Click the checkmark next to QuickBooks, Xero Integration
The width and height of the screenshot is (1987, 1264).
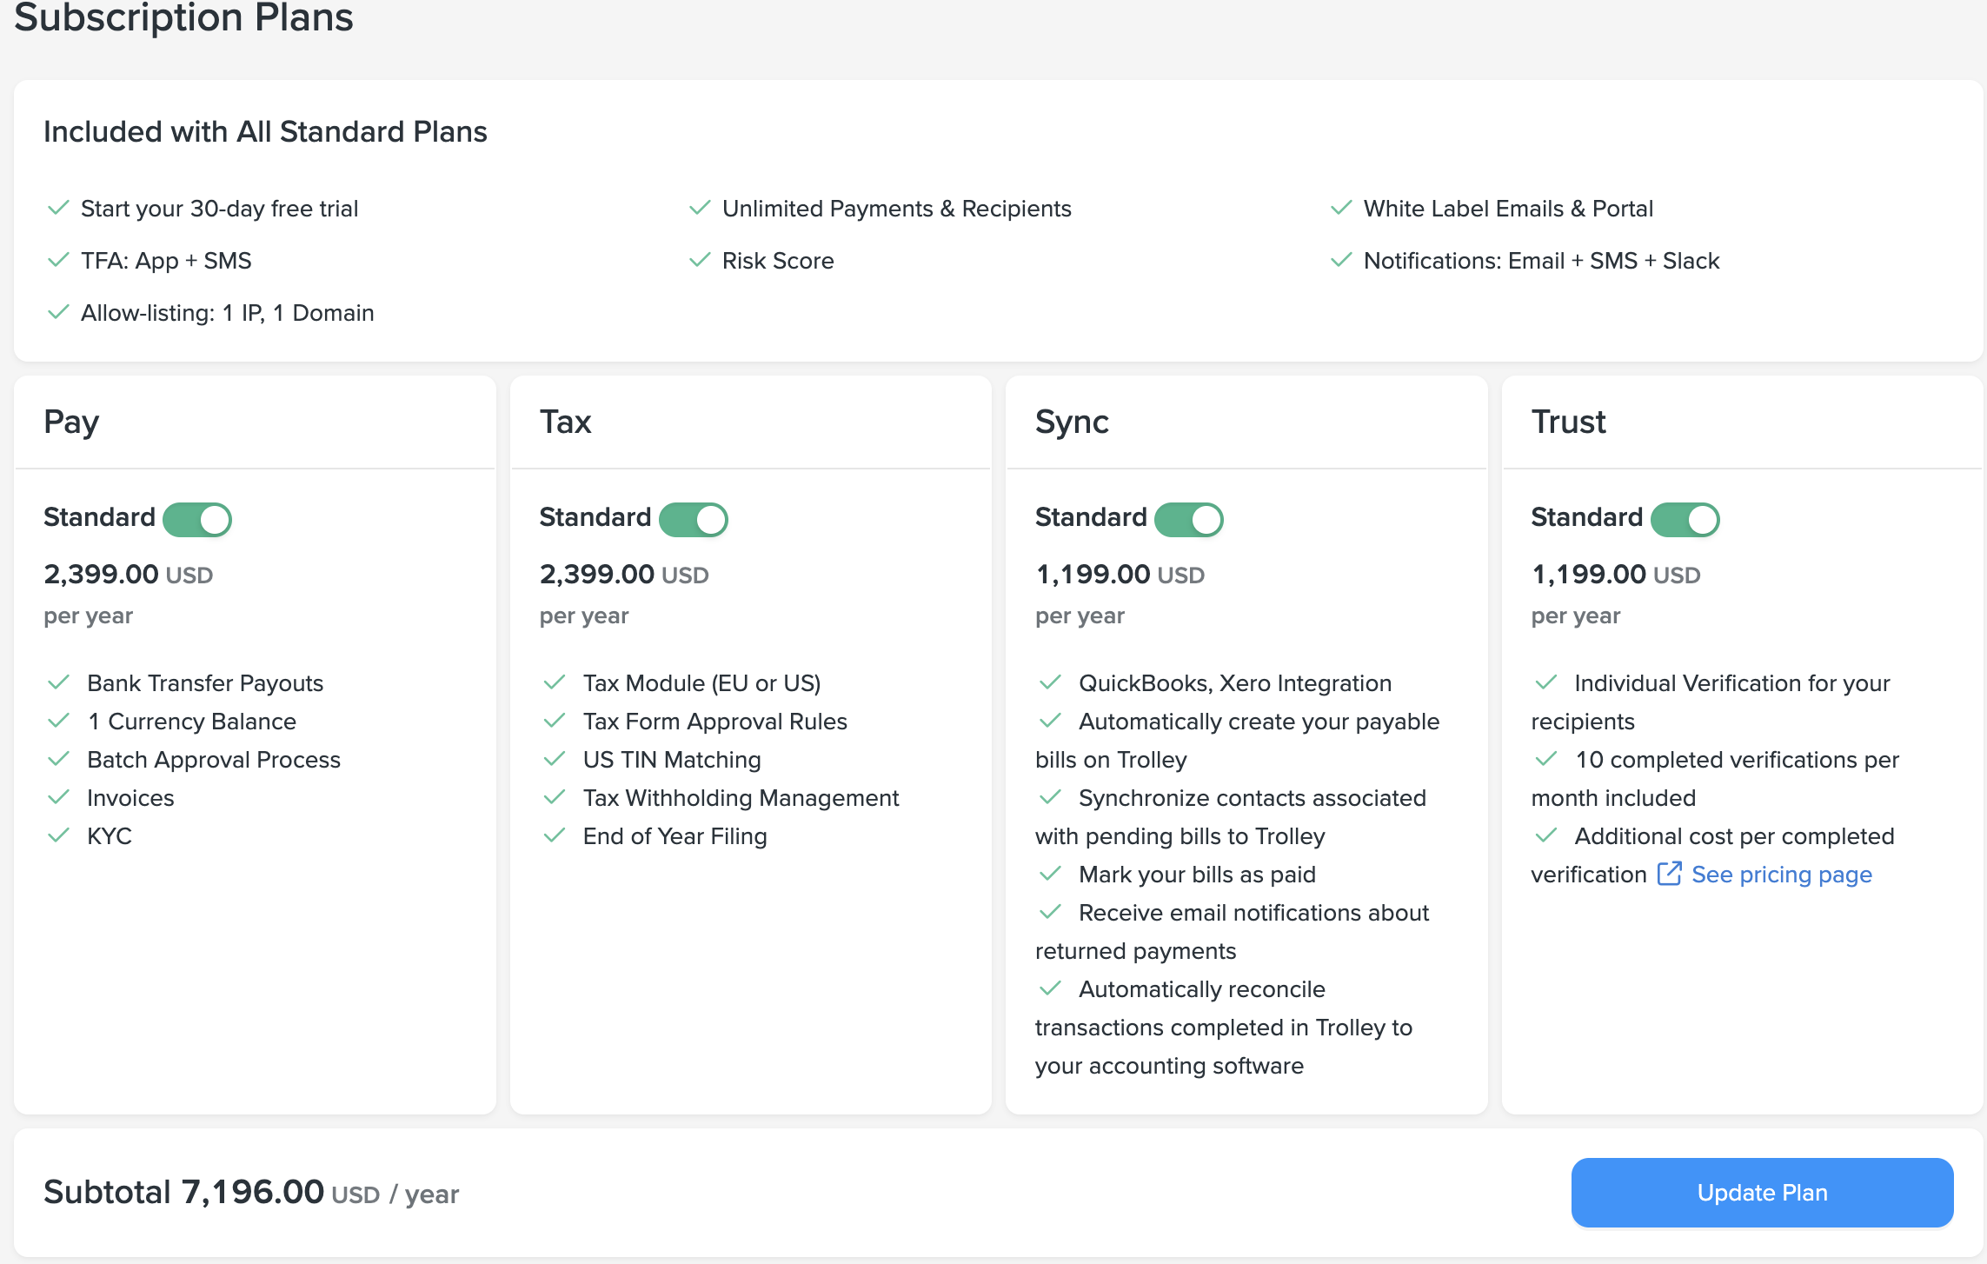tap(1050, 682)
